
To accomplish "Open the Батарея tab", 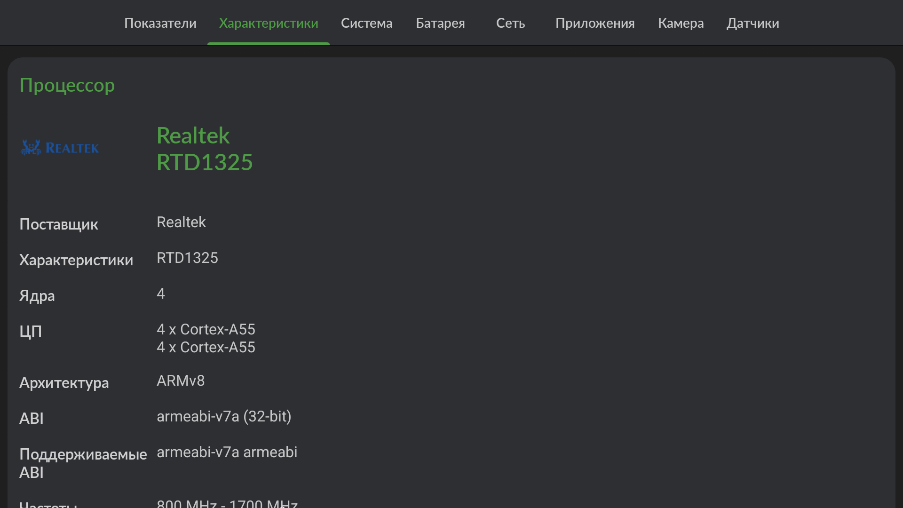I will pyautogui.click(x=440, y=23).
